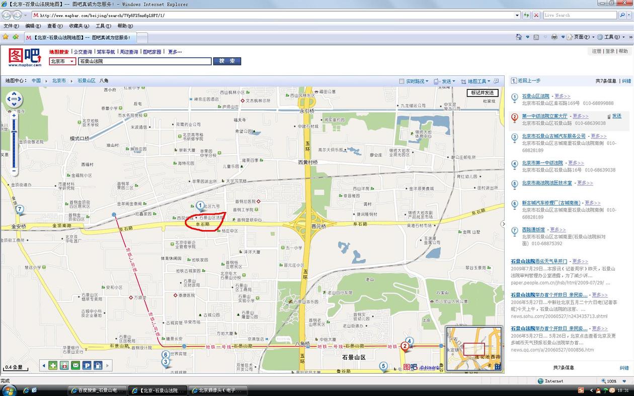
Task: Open the 第一中级法院立案大厅 result link
Action: coord(544,116)
